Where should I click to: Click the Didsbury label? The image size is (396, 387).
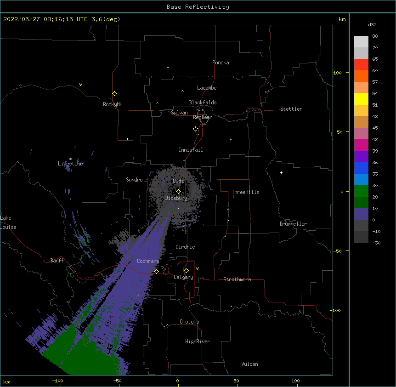point(176,198)
